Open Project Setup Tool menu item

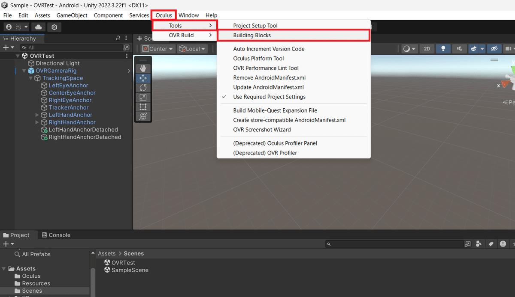(x=294, y=26)
